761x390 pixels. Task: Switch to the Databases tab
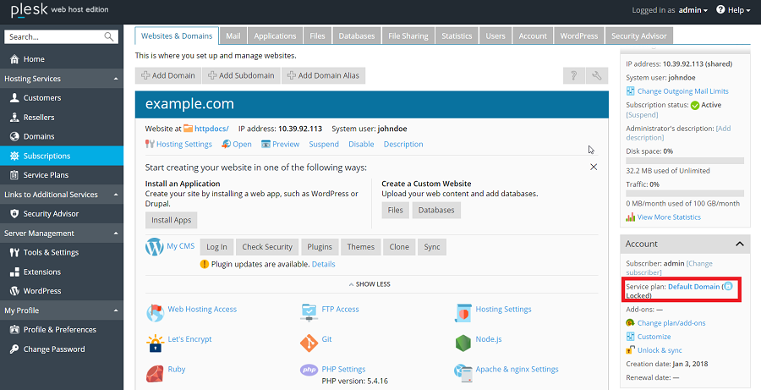coord(356,36)
